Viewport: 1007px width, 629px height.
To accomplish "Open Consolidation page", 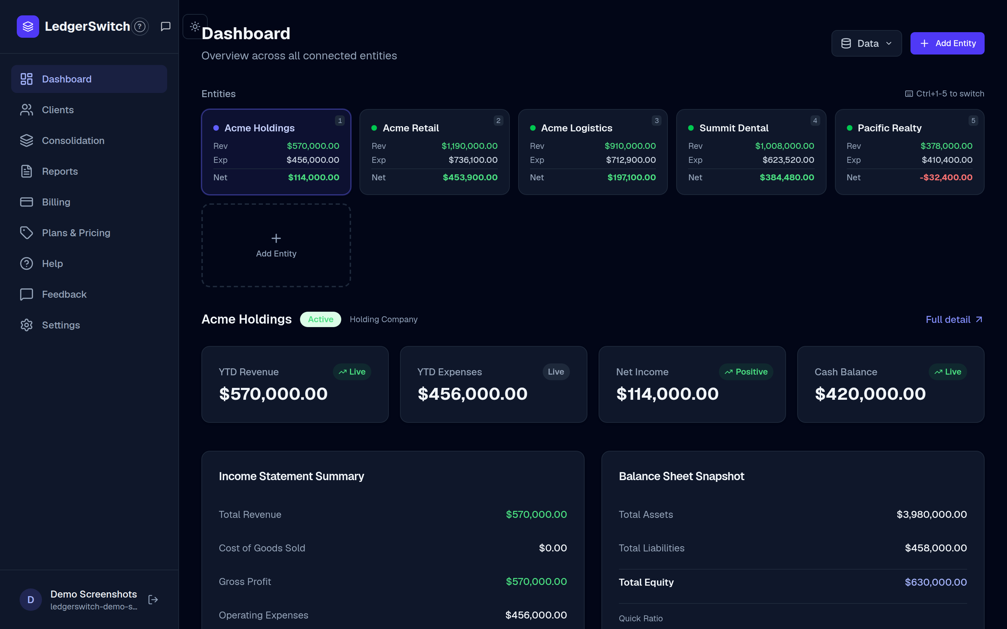I will coord(89,140).
